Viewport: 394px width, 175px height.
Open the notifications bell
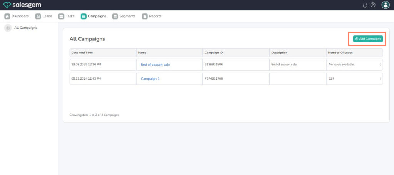365,5
